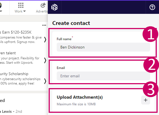
Task: Open the Earn $120-$235K ad headline
Action: 16,32
